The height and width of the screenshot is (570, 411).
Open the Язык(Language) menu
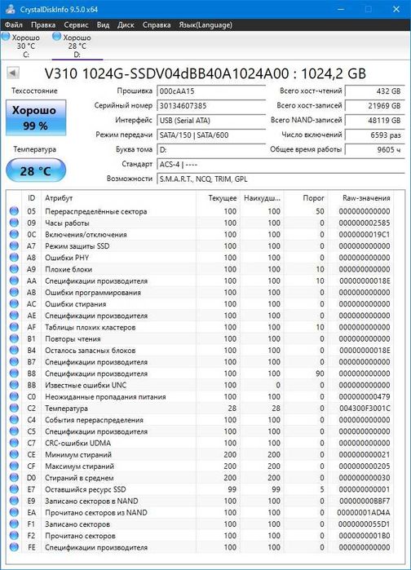(205, 24)
